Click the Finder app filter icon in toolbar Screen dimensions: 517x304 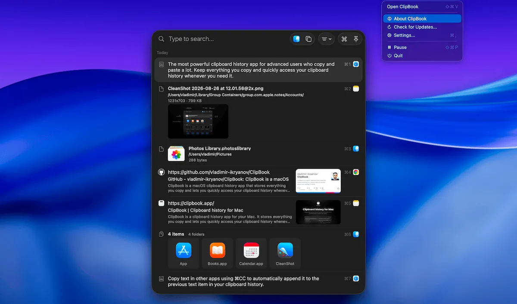pos(296,39)
